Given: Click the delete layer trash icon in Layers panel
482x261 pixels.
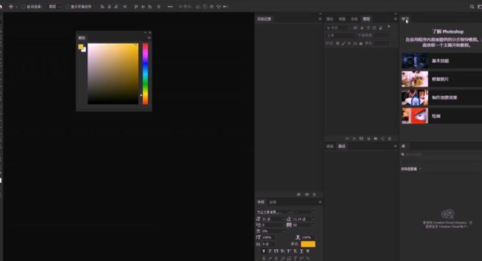Looking at the screenshot, I should [x=390, y=138].
